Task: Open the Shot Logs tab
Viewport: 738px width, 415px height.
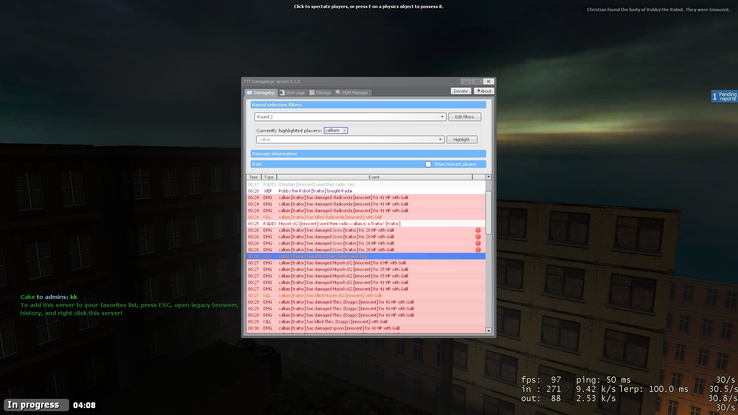Action: (292, 93)
